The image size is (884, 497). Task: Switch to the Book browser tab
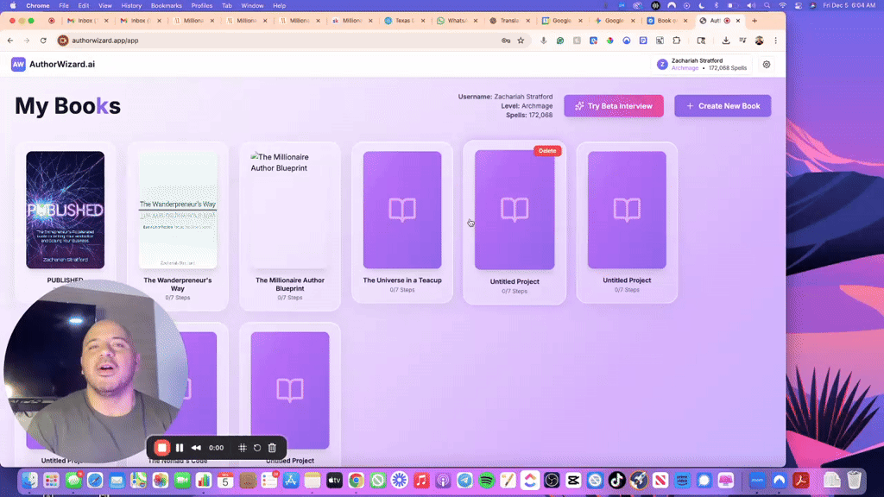coord(666,21)
